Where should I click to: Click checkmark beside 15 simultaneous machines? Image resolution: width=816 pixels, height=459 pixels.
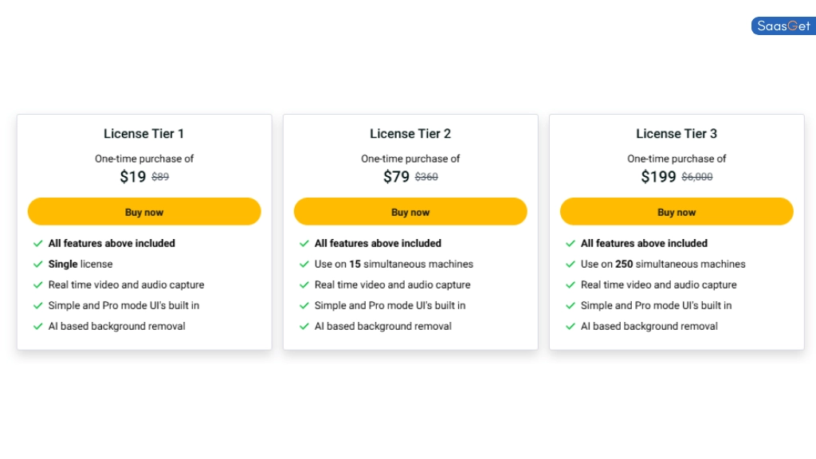304,265
